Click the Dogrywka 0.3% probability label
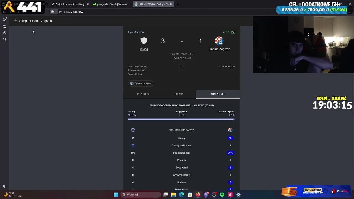Screen dimensions: 354x199 pos(181,113)
